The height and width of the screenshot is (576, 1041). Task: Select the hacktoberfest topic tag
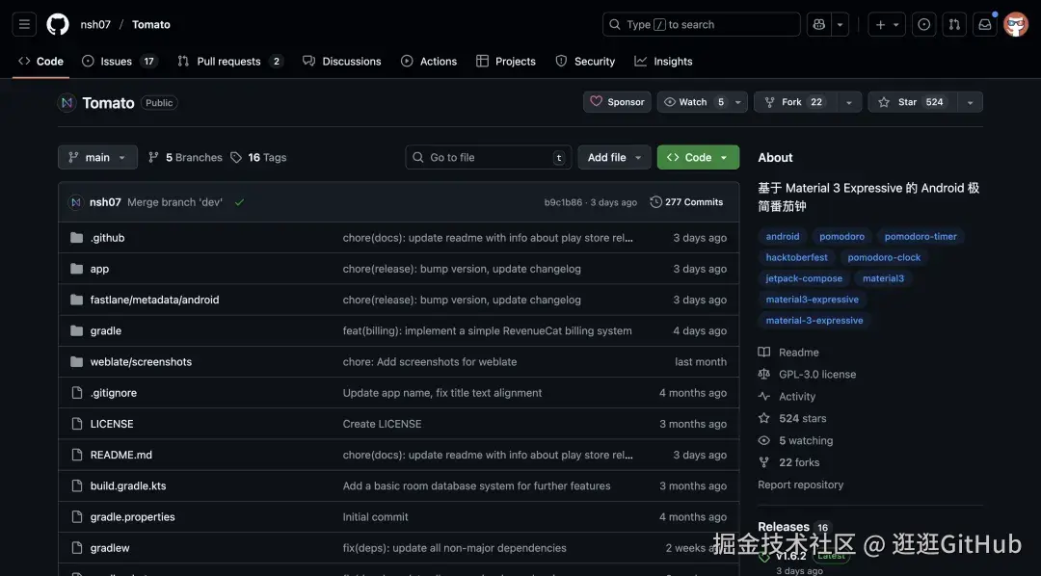click(x=797, y=257)
